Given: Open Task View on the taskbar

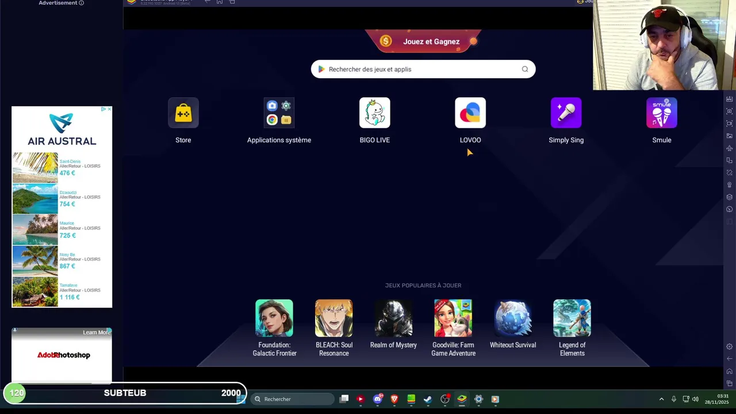Looking at the screenshot, I should pyautogui.click(x=344, y=399).
